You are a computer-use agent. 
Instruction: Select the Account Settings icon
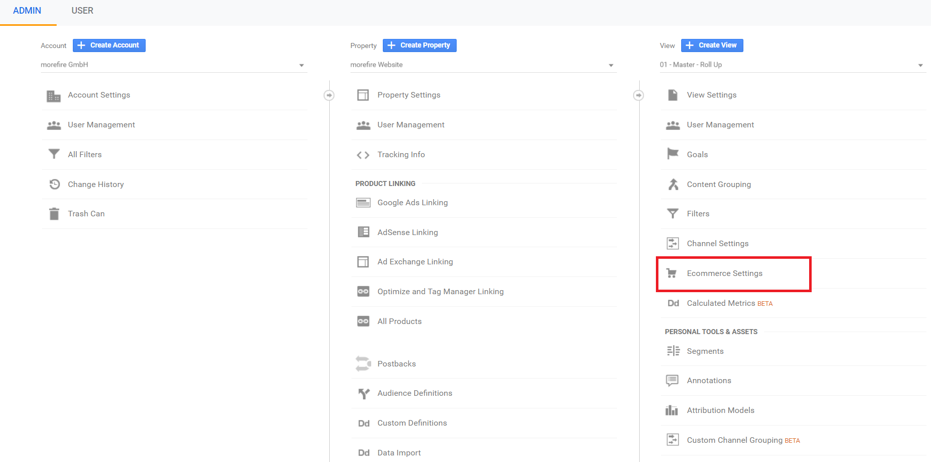[54, 95]
